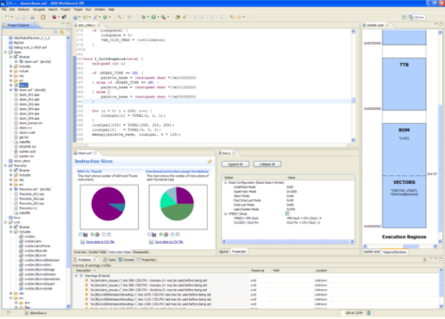Click the CSV icon under Functional instruction chart
The height and width of the screenshot is (319, 445).
[151, 242]
